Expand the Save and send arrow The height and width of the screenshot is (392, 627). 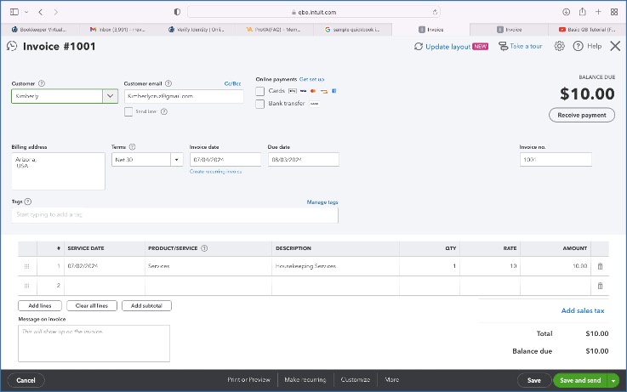pos(613,380)
